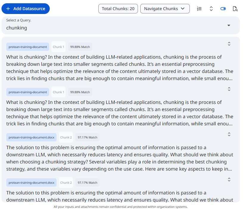Select the last Chunk 2 label

pos(66,183)
